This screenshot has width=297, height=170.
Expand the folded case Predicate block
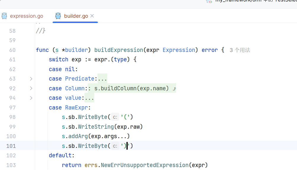point(31,79)
